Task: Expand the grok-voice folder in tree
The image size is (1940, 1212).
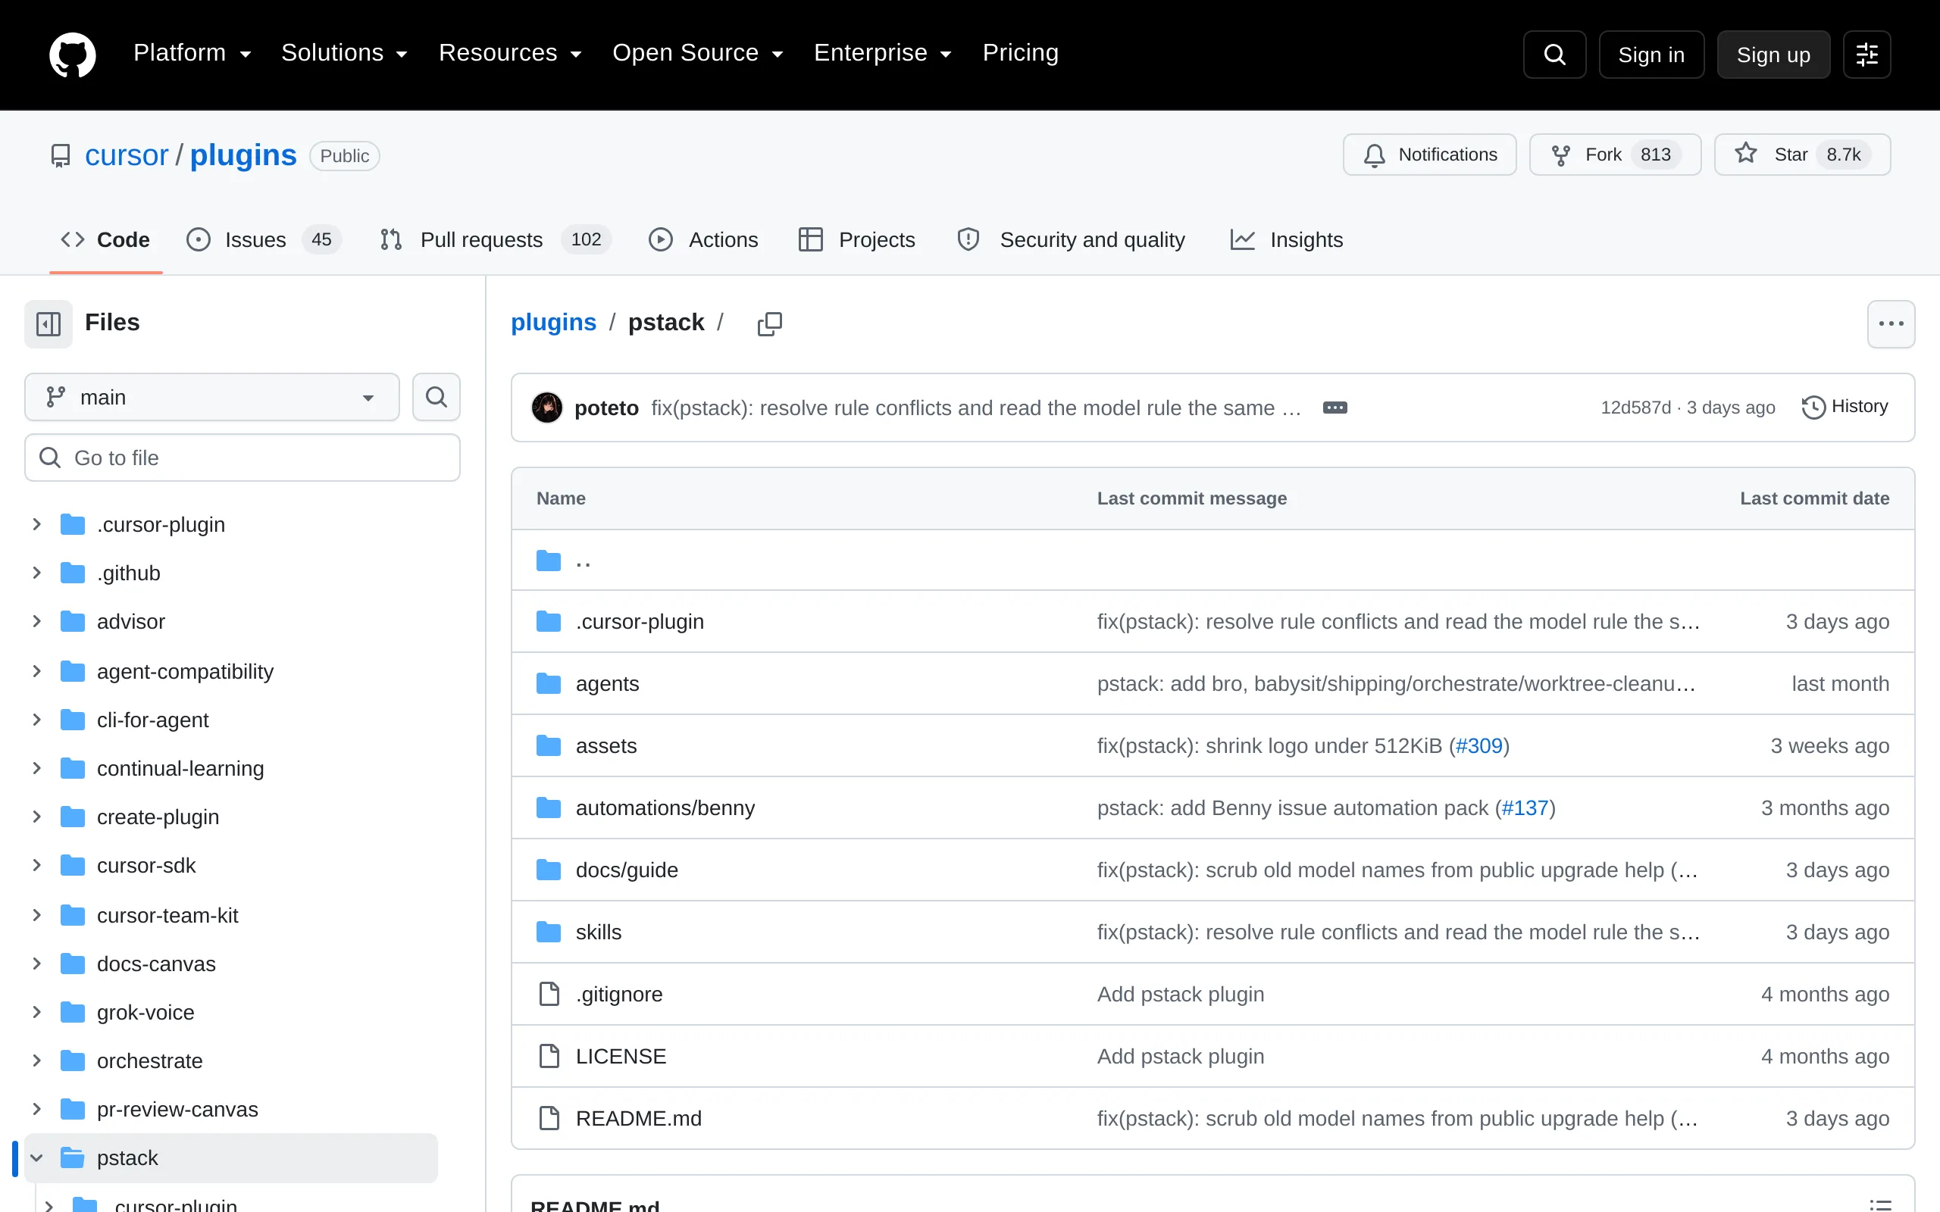Action: tap(36, 1013)
